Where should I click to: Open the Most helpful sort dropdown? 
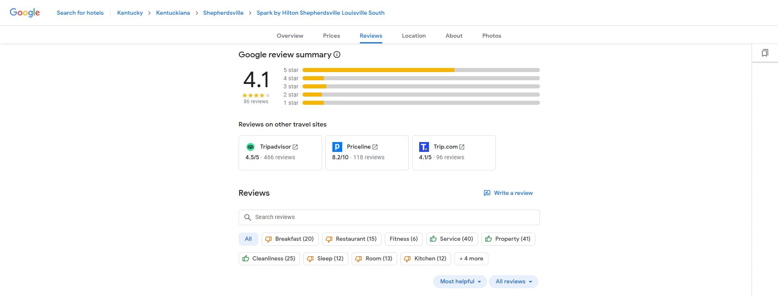460,282
